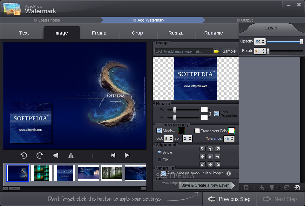
Task: Center the watermark on the image
Action: tap(210, 157)
